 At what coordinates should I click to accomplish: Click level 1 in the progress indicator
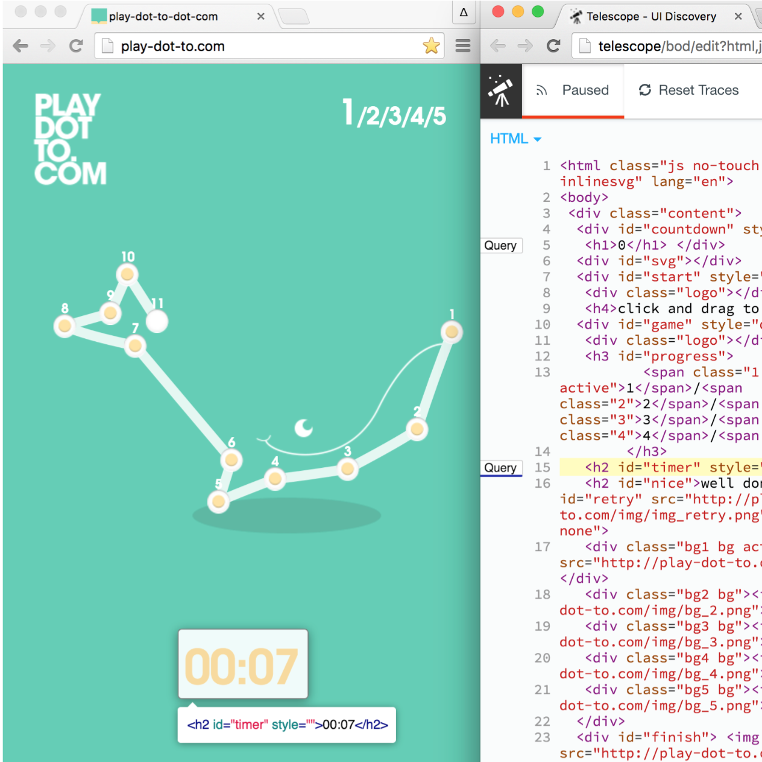click(348, 112)
